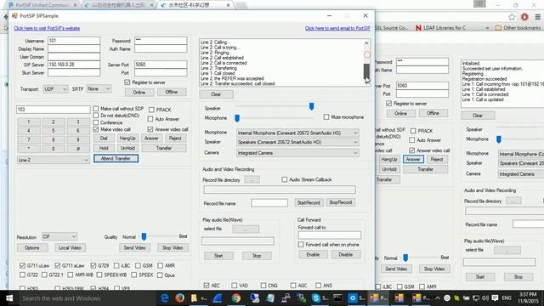Open Microsoft Edge from the taskbar
Image resolution: width=544 pixels, height=306 pixels.
click(164, 298)
